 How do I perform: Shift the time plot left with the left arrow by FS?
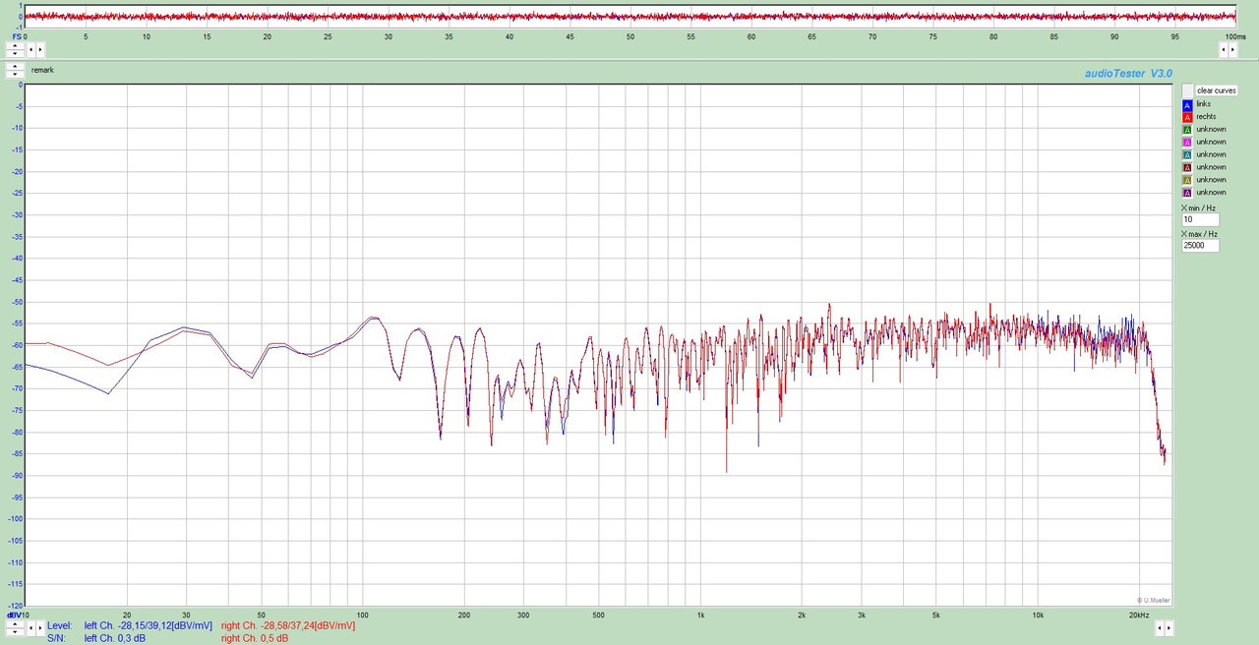(x=30, y=49)
